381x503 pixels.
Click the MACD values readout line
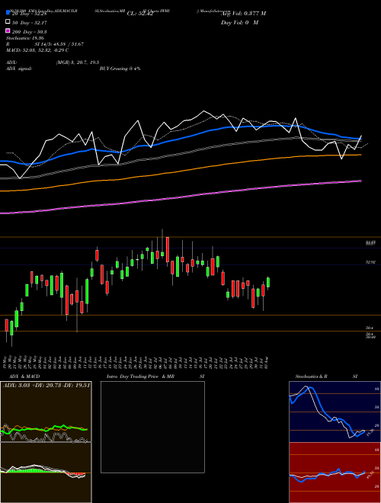point(37,50)
